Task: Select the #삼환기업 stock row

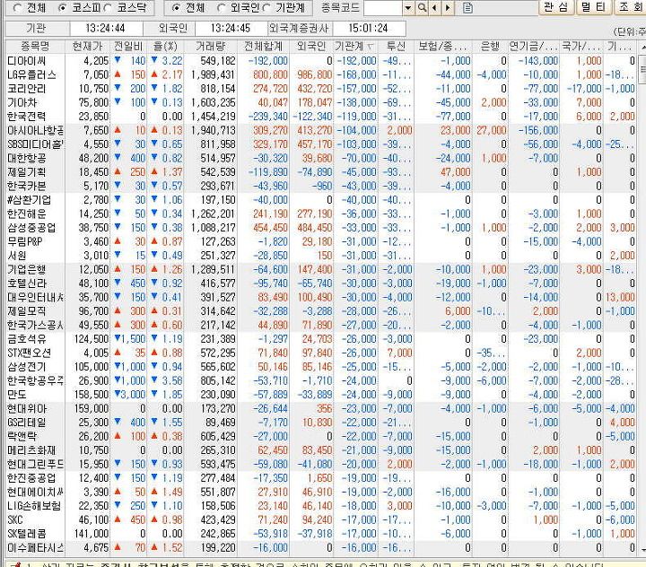Action: pyautogui.click(x=321, y=200)
